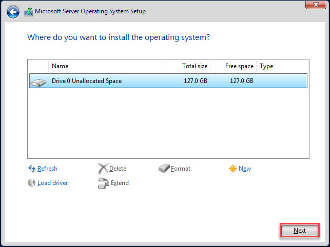330x247 pixels.
Task: Click the 127.0 GB total size value
Action: (x=196, y=81)
